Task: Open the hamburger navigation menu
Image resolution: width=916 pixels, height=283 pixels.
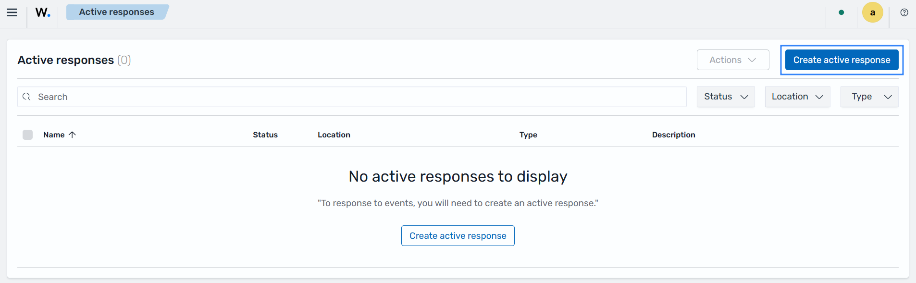Action: (12, 12)
